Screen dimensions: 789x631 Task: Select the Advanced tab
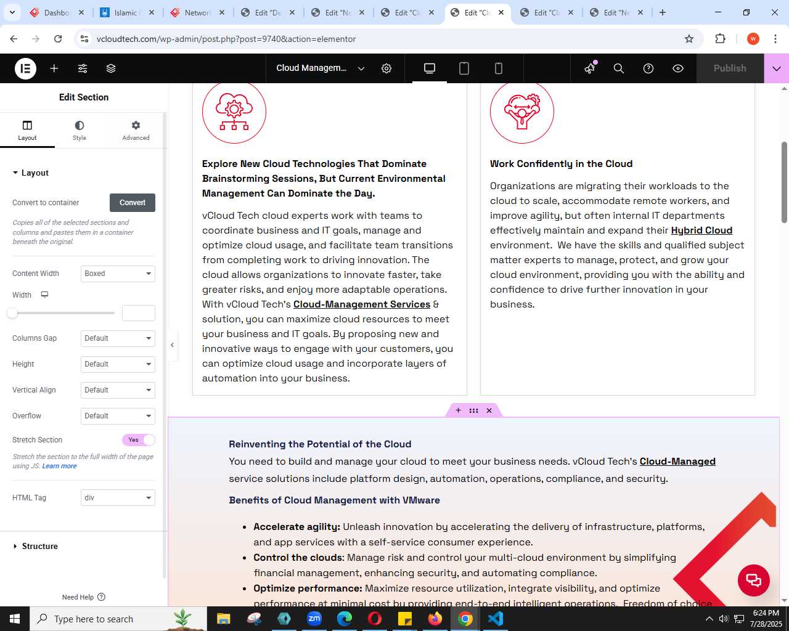tap(136, 130)
